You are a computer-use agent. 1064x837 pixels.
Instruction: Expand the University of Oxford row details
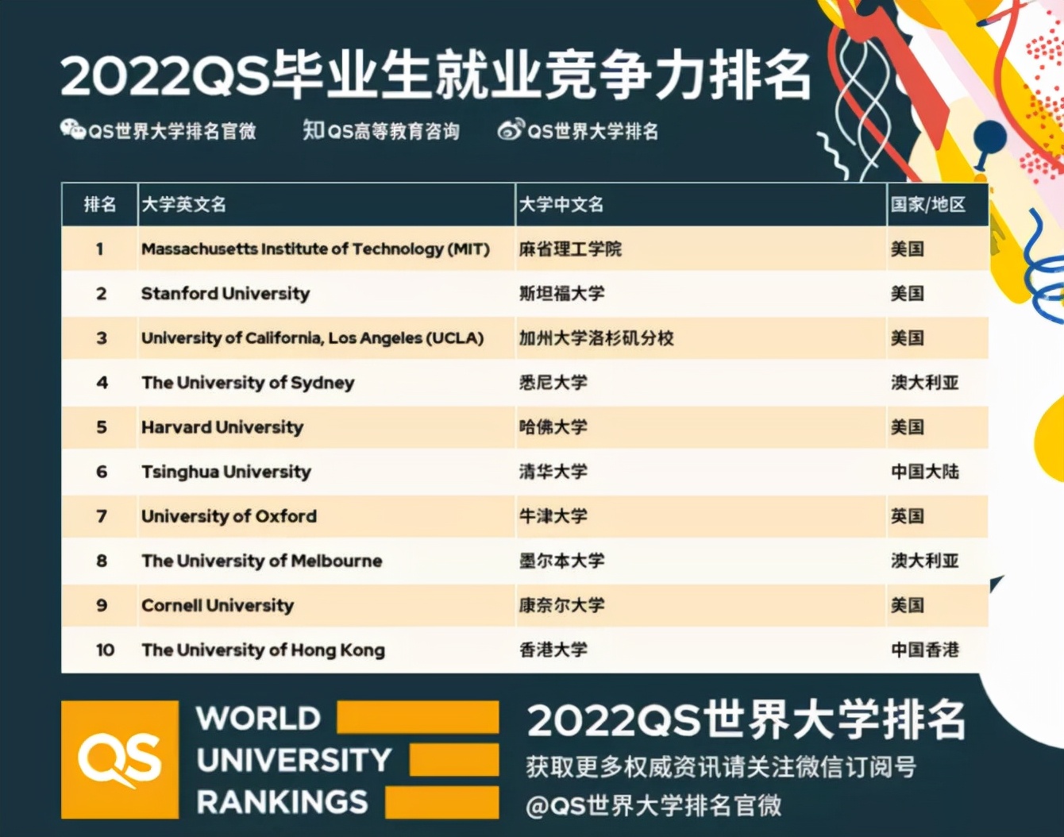[x=229, y=516]
